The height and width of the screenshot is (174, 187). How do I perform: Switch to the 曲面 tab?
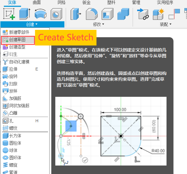37,3
